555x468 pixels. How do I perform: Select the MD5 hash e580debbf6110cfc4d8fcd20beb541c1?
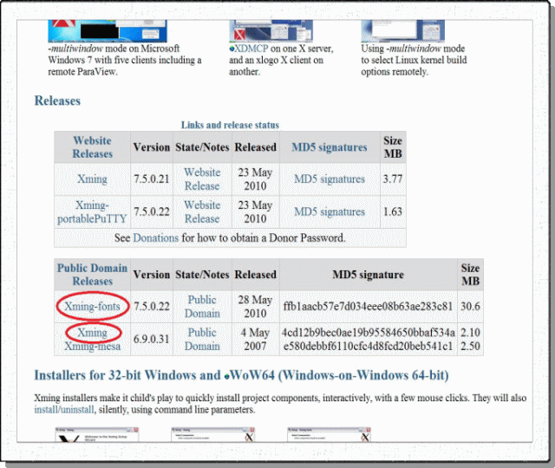point(368,346)
